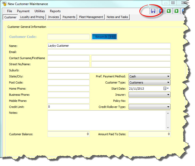Click the Amount Paid To Date field
Screen dimensions: 195x166
(149, 134)
